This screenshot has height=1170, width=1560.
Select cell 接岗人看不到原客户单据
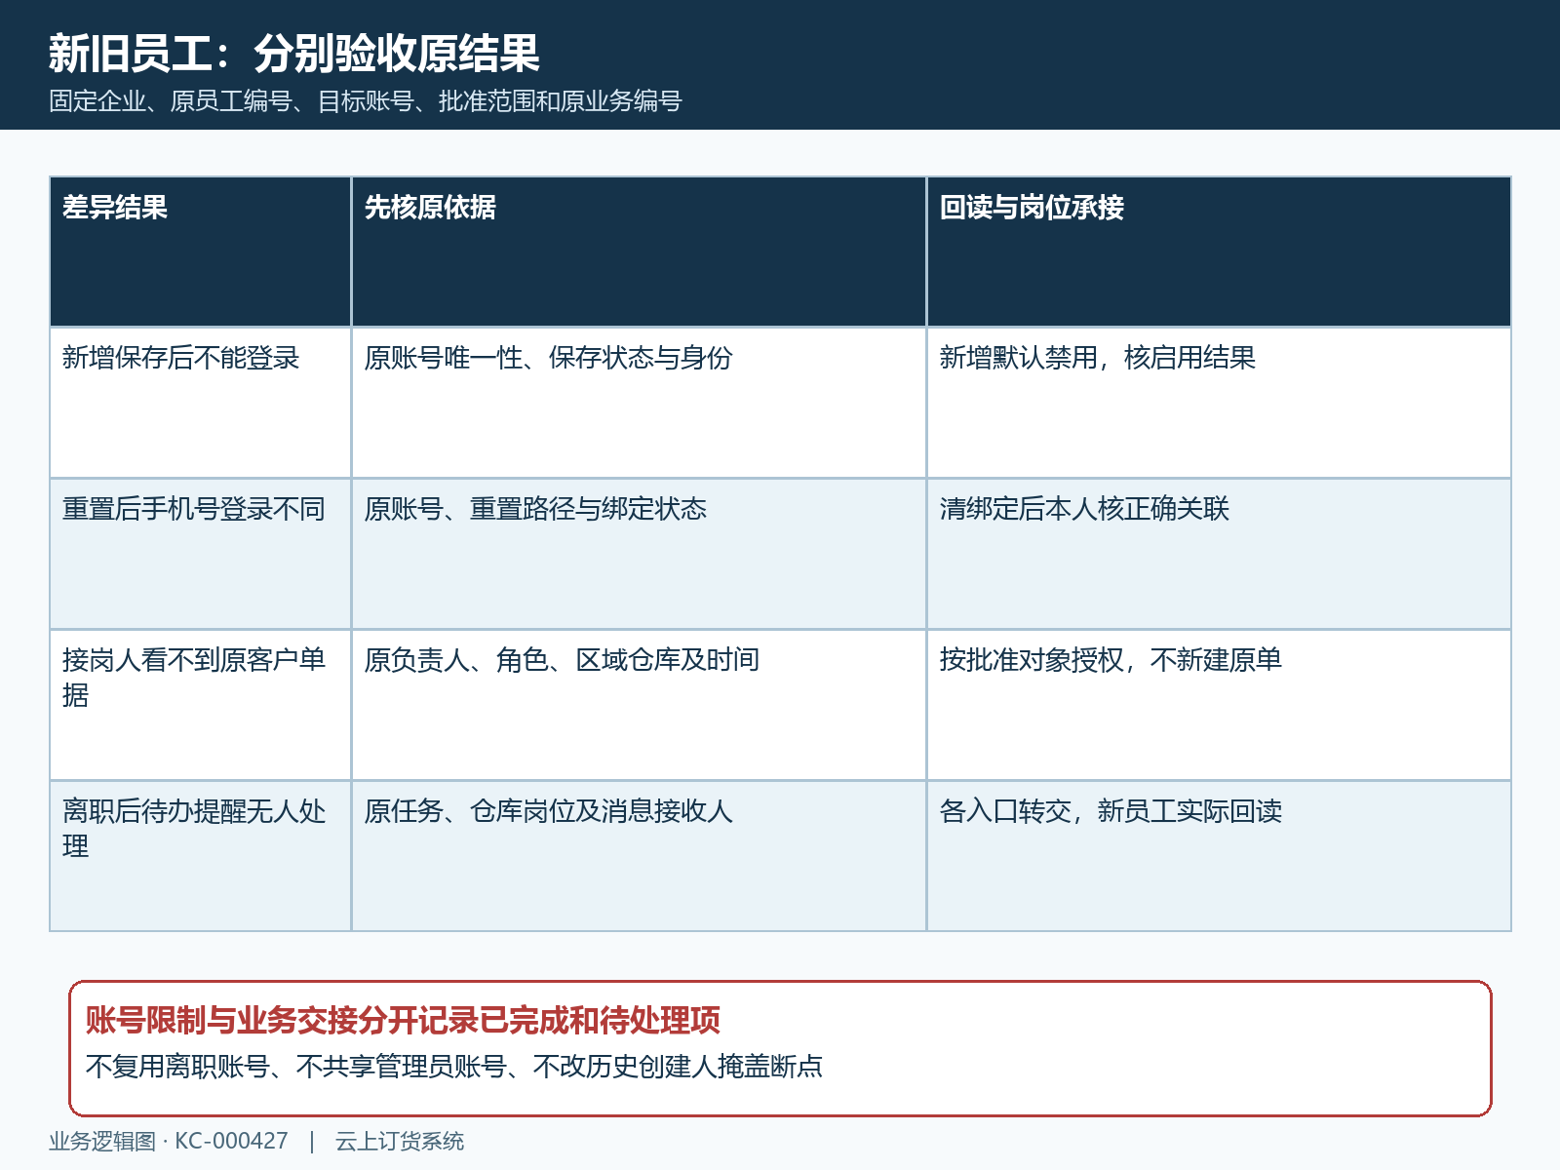click(x=200, y=705)
